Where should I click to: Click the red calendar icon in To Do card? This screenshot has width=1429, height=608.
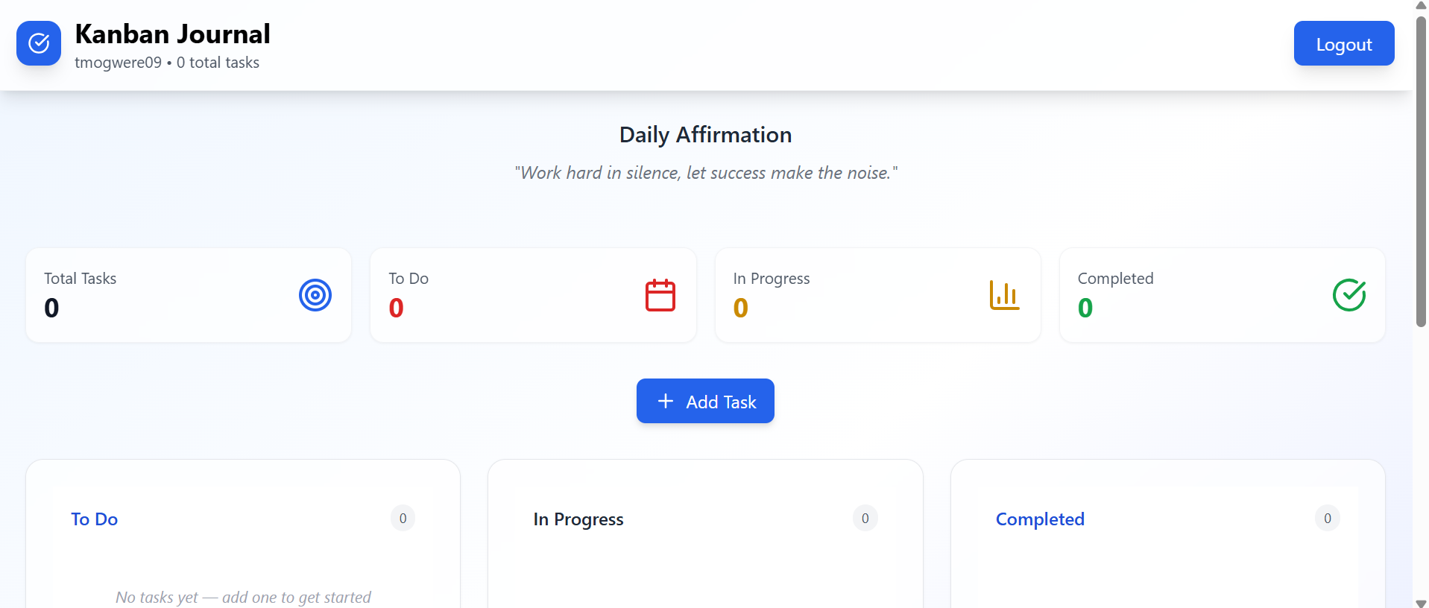pyautogui.click(x=660, y=295)
